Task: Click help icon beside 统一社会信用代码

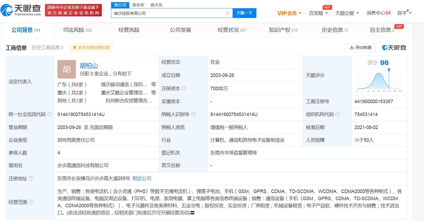Action: coord(49,114)
